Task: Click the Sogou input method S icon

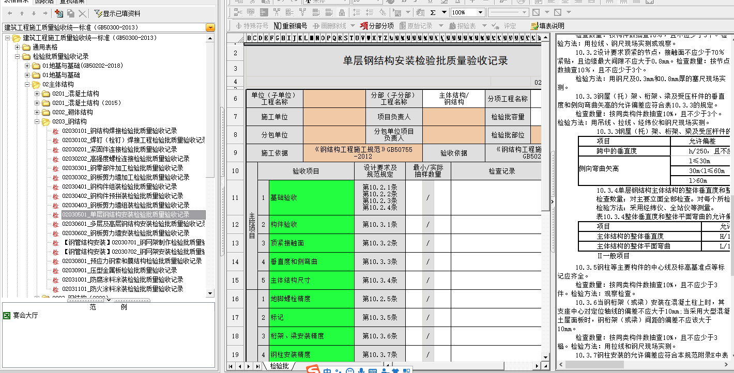Action: click(x=313, y=370)
